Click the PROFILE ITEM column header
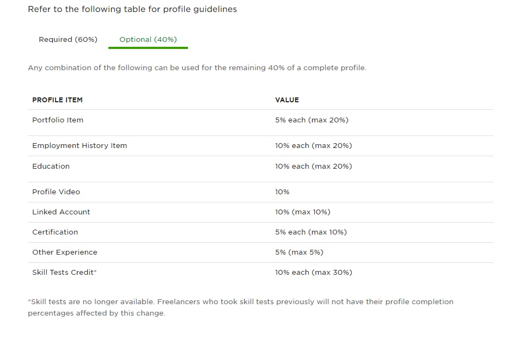 (x=58, y=100)
